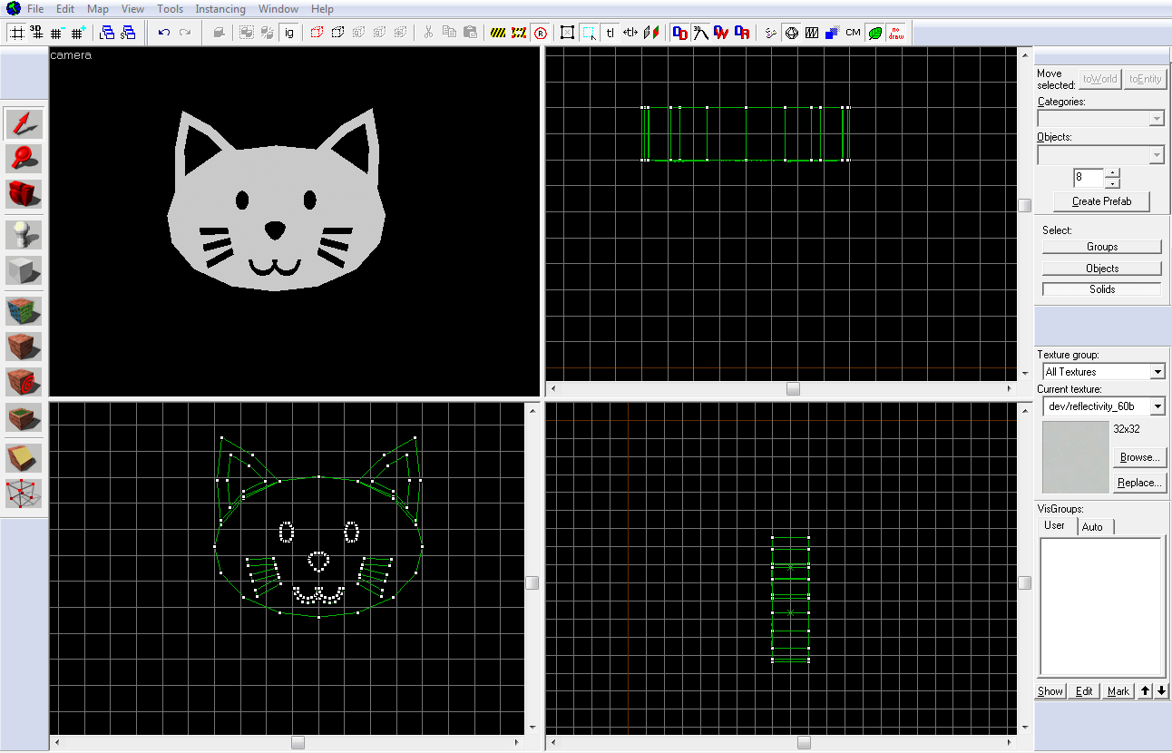Viewport: 1172px width, 753px height.
Task: Click the Paste icon
Action: [470, 33]
